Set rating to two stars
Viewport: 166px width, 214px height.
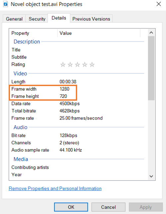[70, 64]
